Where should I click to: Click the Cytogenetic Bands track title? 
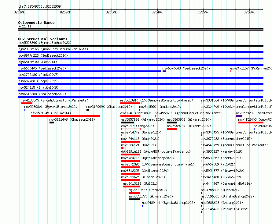tap(36, 23)
